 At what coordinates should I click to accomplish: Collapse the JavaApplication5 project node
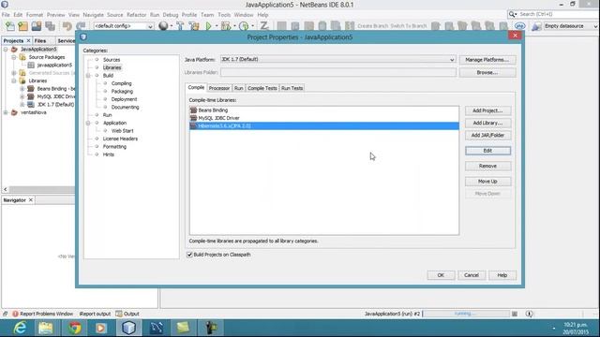6,50
